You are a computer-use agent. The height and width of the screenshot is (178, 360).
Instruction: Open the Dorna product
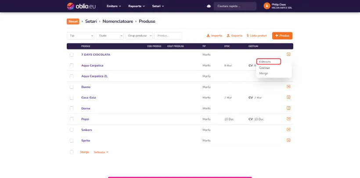point(86,108)
